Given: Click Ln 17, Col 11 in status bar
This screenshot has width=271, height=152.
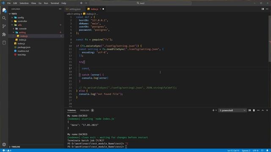Looking at the screenshot, I should click(233, 150).
